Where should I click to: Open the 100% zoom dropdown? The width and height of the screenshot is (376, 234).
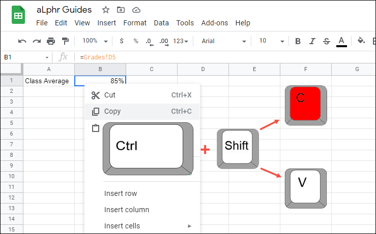click(x=95, y=41)
